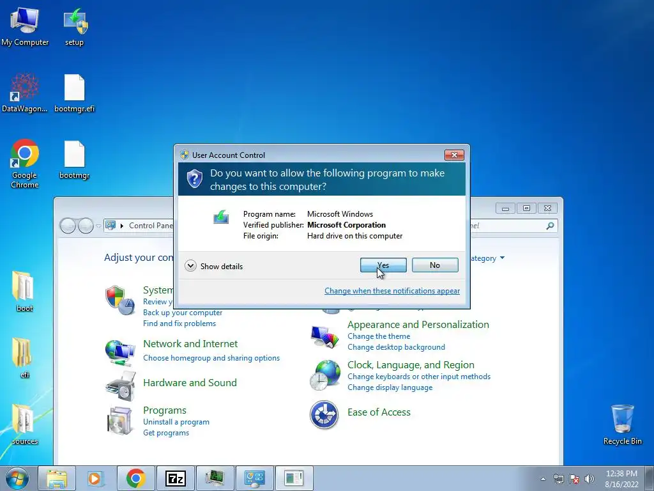Open Google Chrome from the taskbar
Image resolution: width=654 pixels, height=491 pixels.
click(135, 478)
